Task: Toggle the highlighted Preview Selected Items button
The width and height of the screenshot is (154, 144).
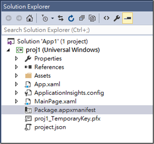Action: 127,18
